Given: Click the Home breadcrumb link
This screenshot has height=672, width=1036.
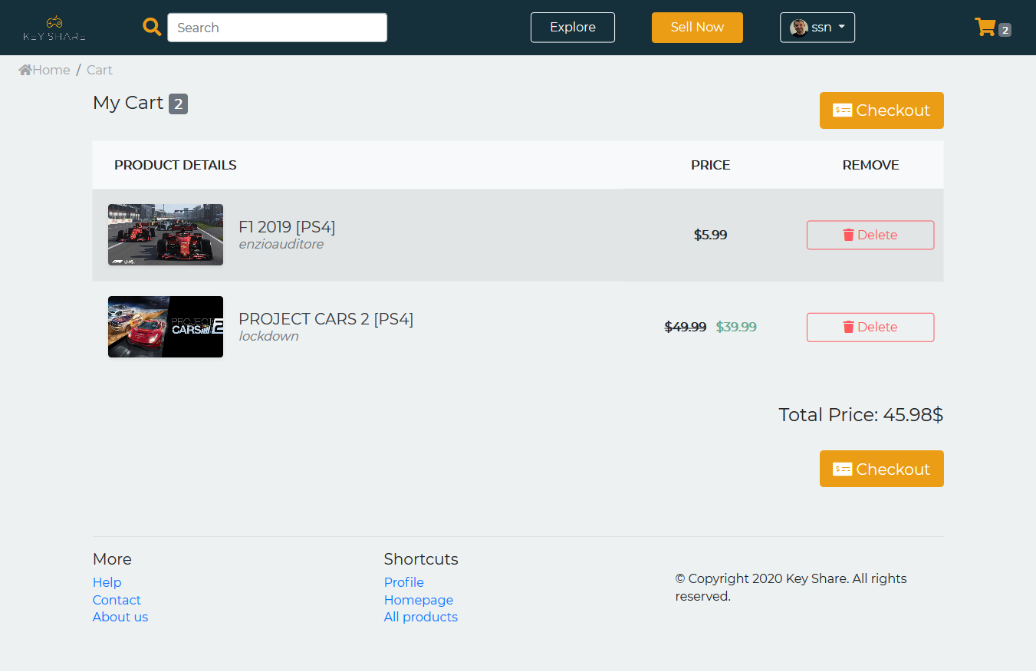Looking at the screenshot, I should tap(44, 70).
